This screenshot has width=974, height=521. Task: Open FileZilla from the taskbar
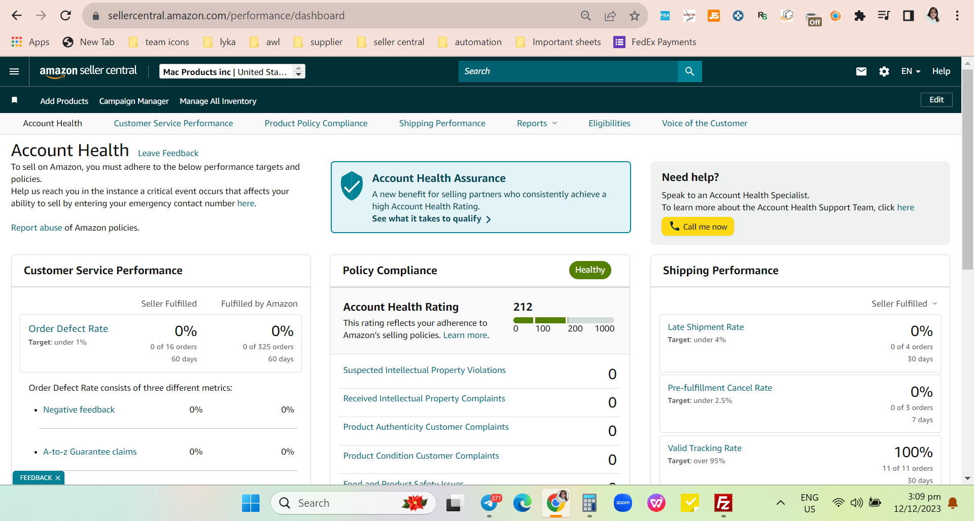point(723,503)
